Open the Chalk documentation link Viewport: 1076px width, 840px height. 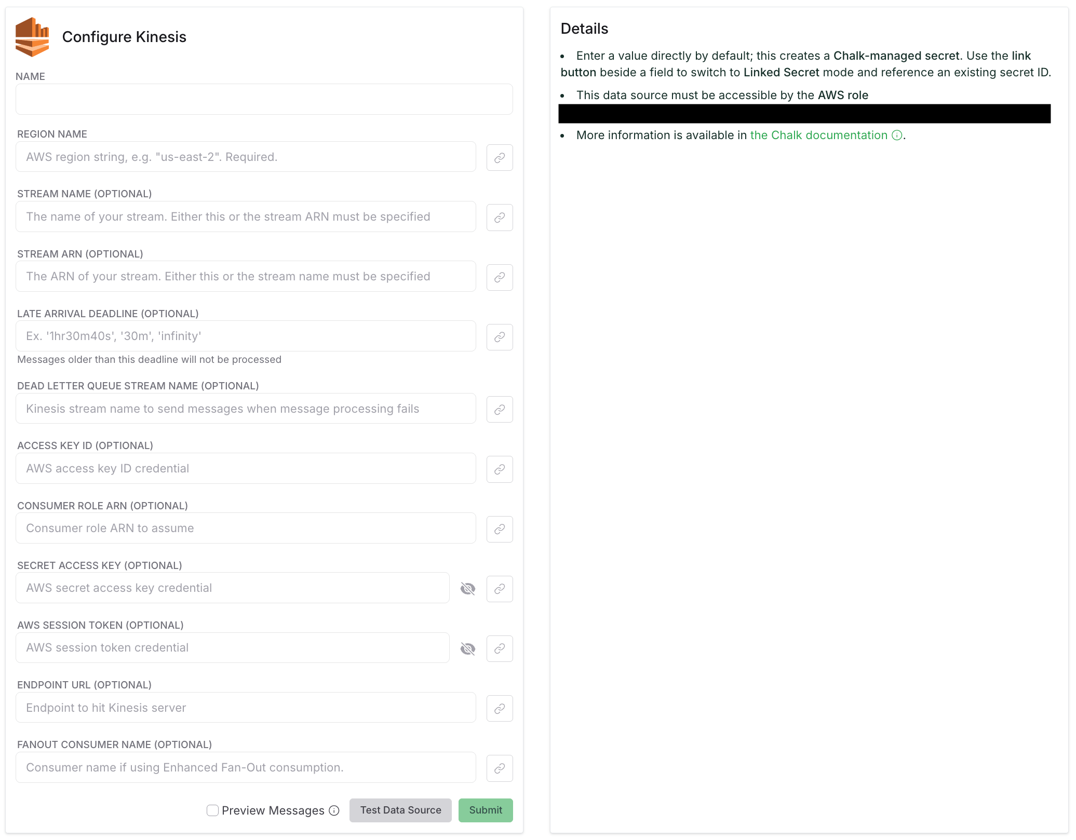point(819,135)
